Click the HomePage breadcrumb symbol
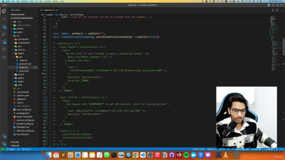Viewport: 285px width, 160px height. point(78,15)
